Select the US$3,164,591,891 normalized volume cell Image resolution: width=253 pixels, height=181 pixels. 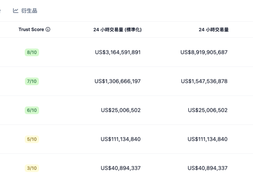click(118, 52)
